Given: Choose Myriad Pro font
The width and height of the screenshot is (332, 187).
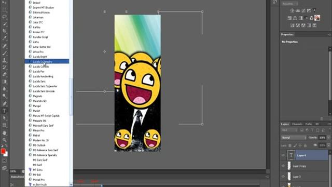Looking at the screenshot, I should tap(47, 180).
